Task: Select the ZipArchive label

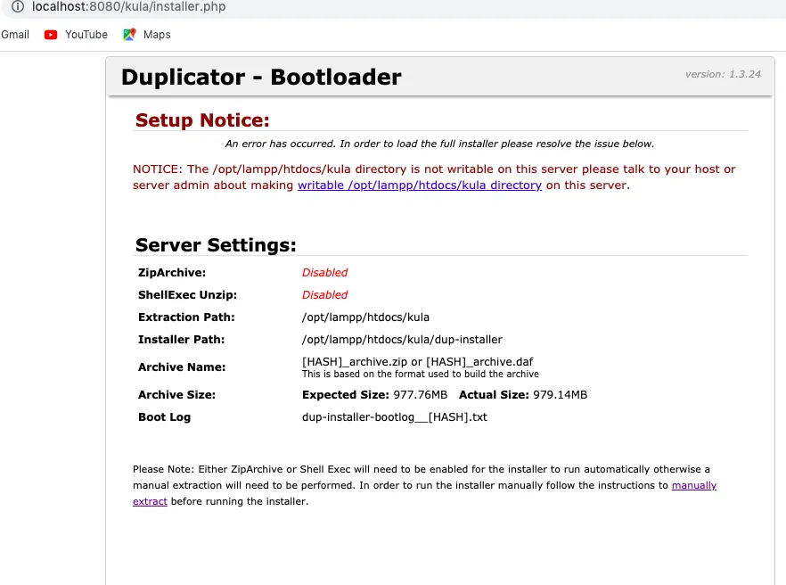Action: [x=172, y=272]
